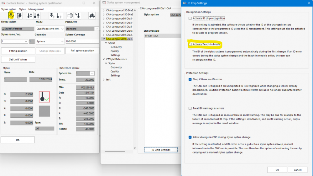This screenshot has width=313, height=176.
Task: Click the ID Chip Settings button
Action: tap(161, 150)
